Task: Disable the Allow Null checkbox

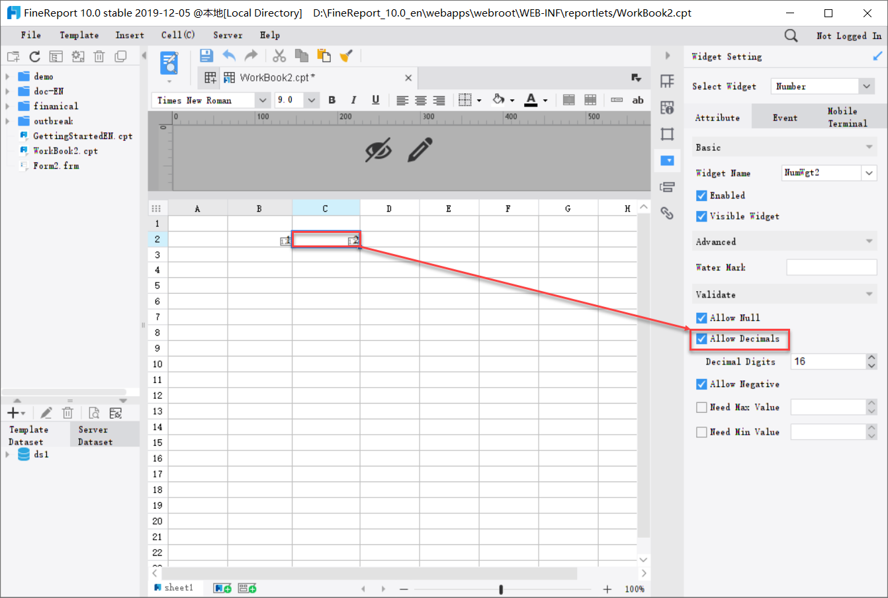Action: point(701,318)
